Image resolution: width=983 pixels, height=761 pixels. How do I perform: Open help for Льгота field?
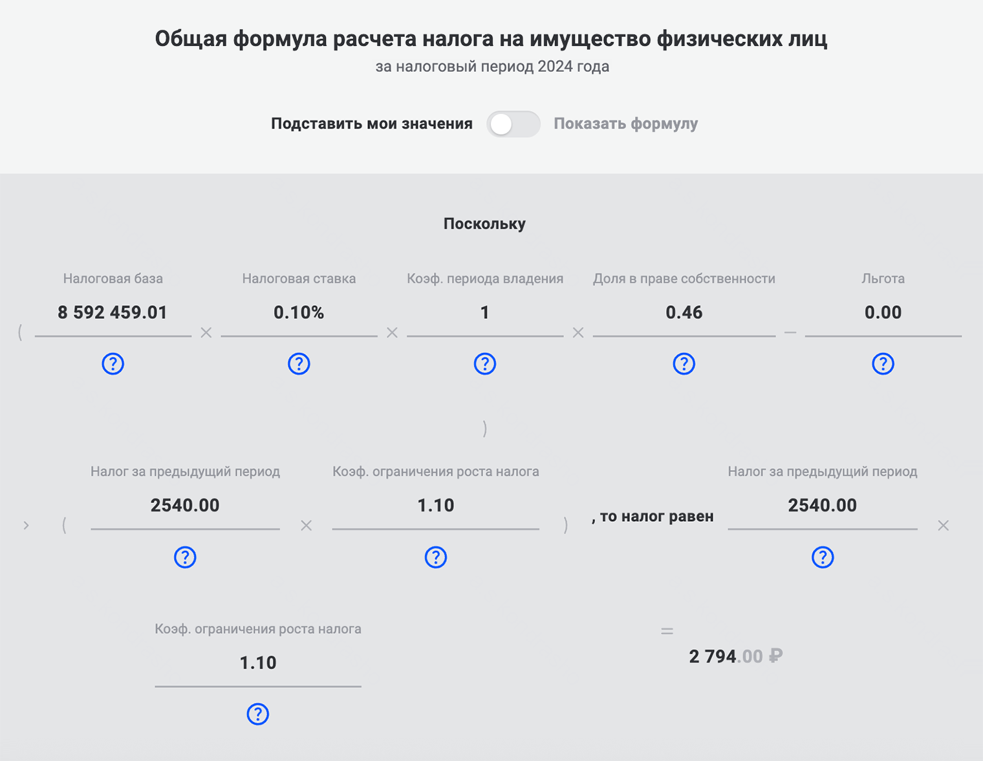883,363
